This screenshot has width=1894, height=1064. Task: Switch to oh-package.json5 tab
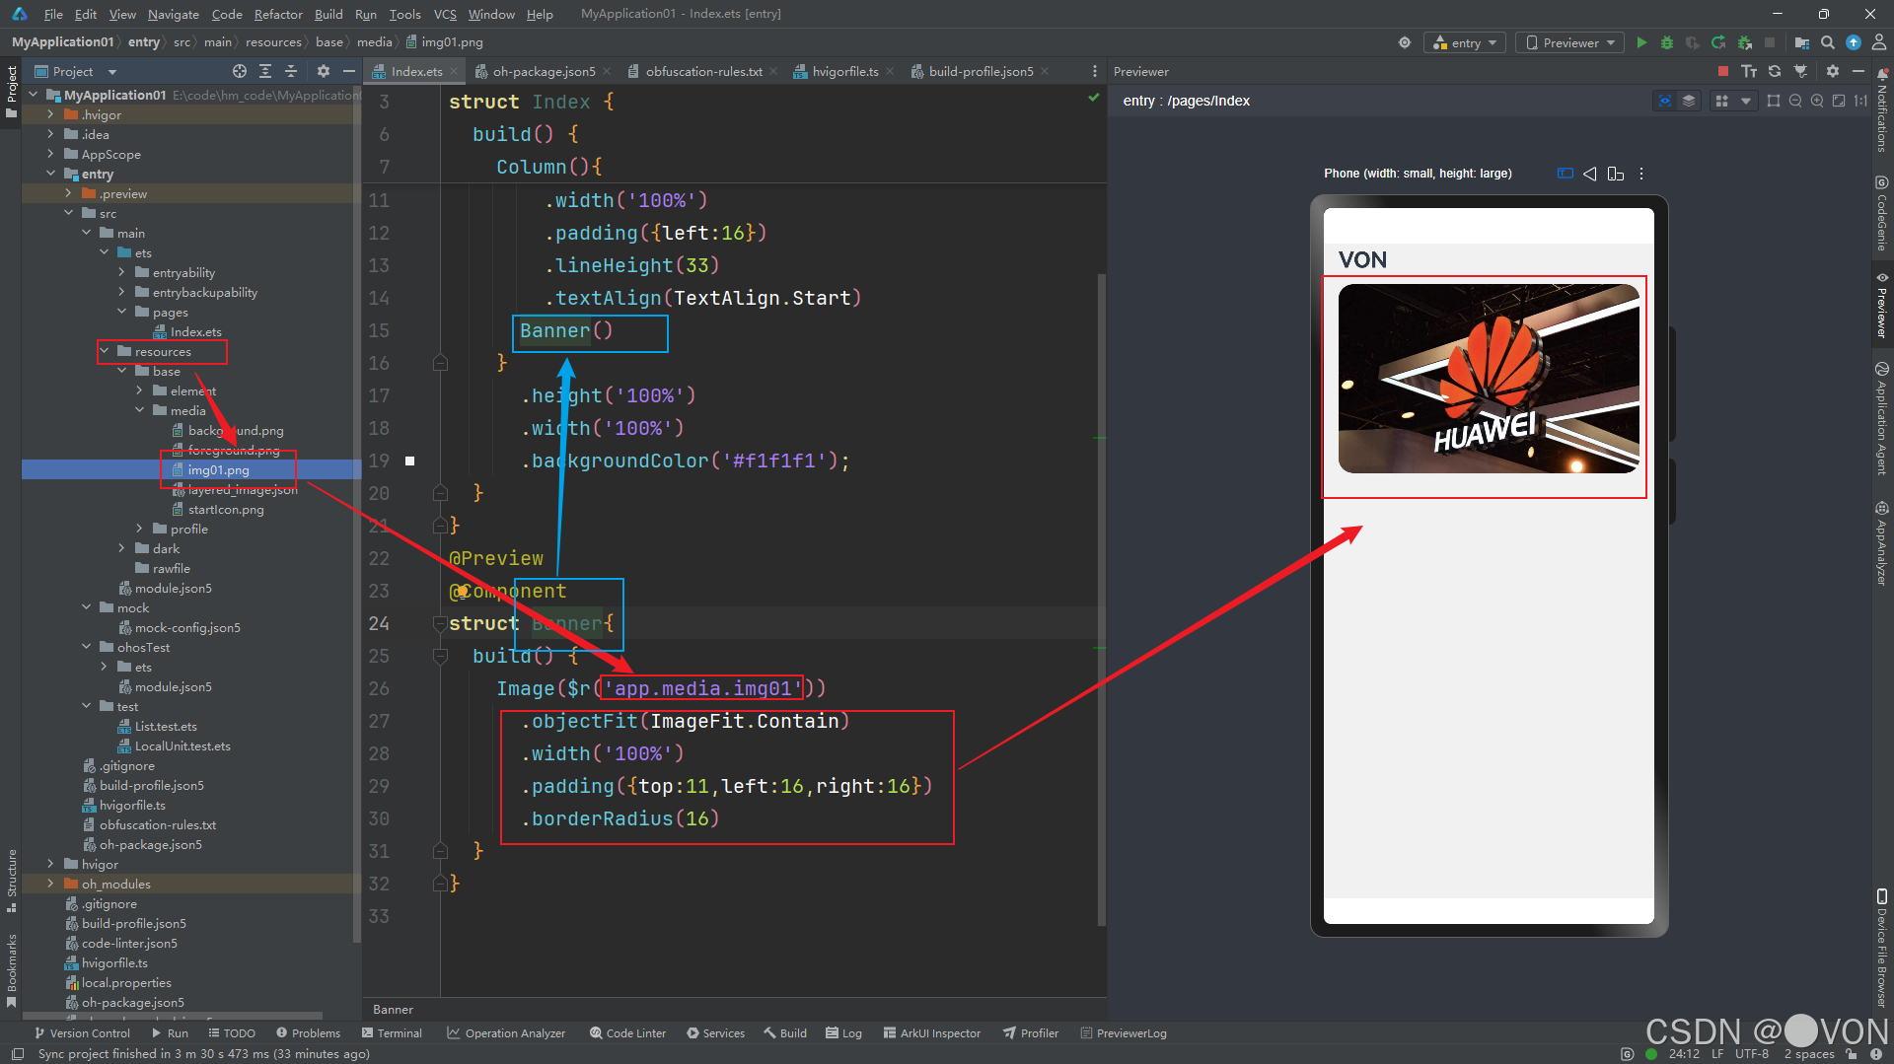point(544,71)
